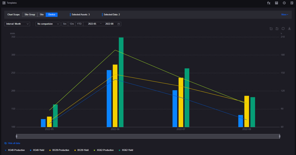Open the Interval: Month dropdown
Screen dimensions: 296x155
point(17,24)
